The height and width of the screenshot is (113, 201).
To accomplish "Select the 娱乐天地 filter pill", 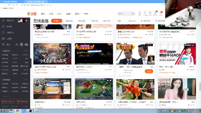I will (107, 21).
